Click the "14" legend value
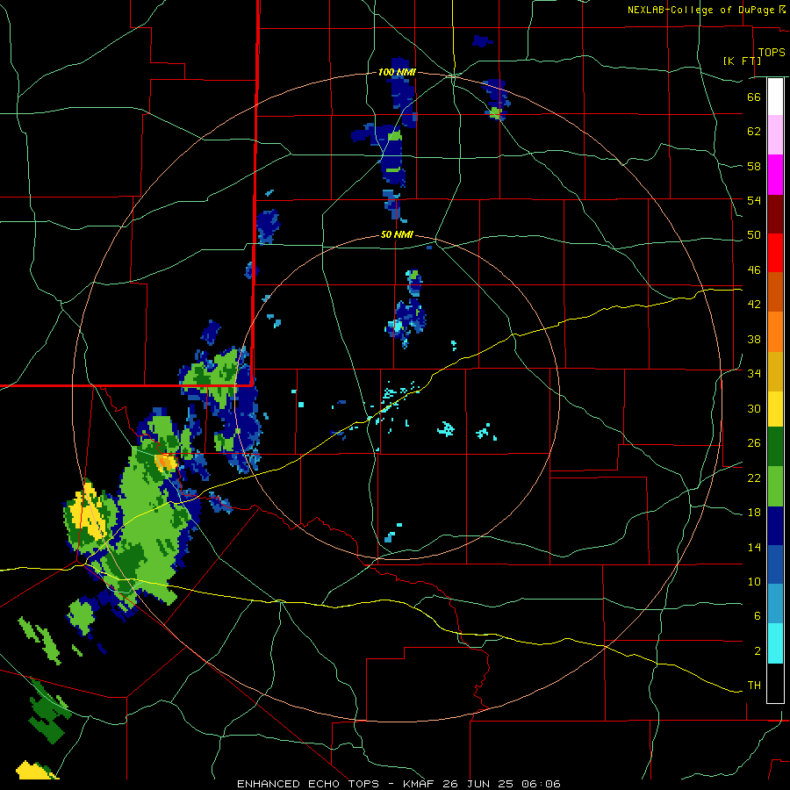The image size is (790, 790). click(x=754, y=547)
